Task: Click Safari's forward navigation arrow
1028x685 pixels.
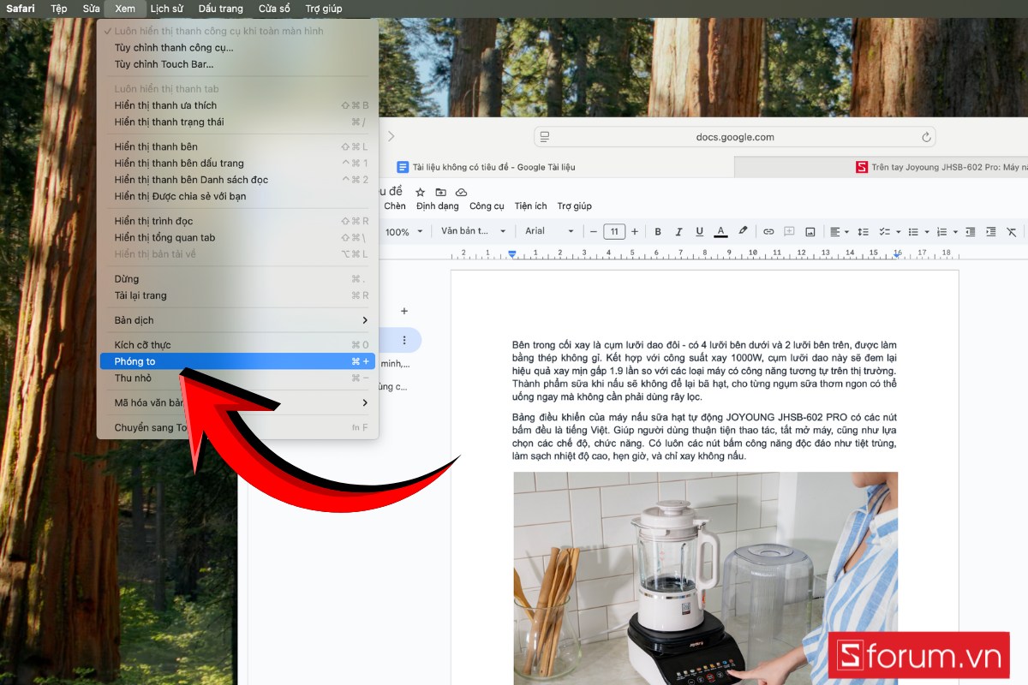Action: 391,136
